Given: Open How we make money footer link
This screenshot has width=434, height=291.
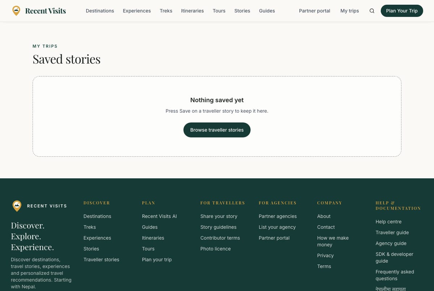Looking at the screenshot, I should point(333,241).
